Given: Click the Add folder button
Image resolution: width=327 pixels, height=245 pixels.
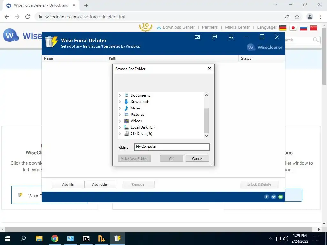Looking at the screenshot, I should point(100,184).
